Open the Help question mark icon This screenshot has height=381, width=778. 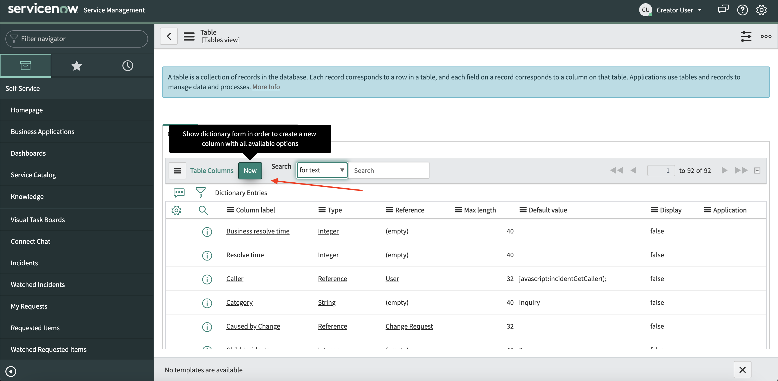coord(742,10)
